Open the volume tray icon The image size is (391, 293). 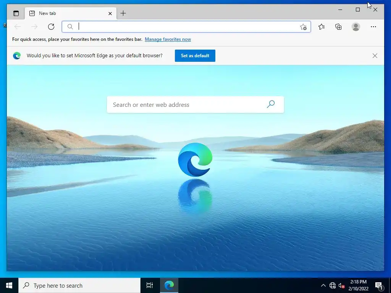[x=342, y=285]
